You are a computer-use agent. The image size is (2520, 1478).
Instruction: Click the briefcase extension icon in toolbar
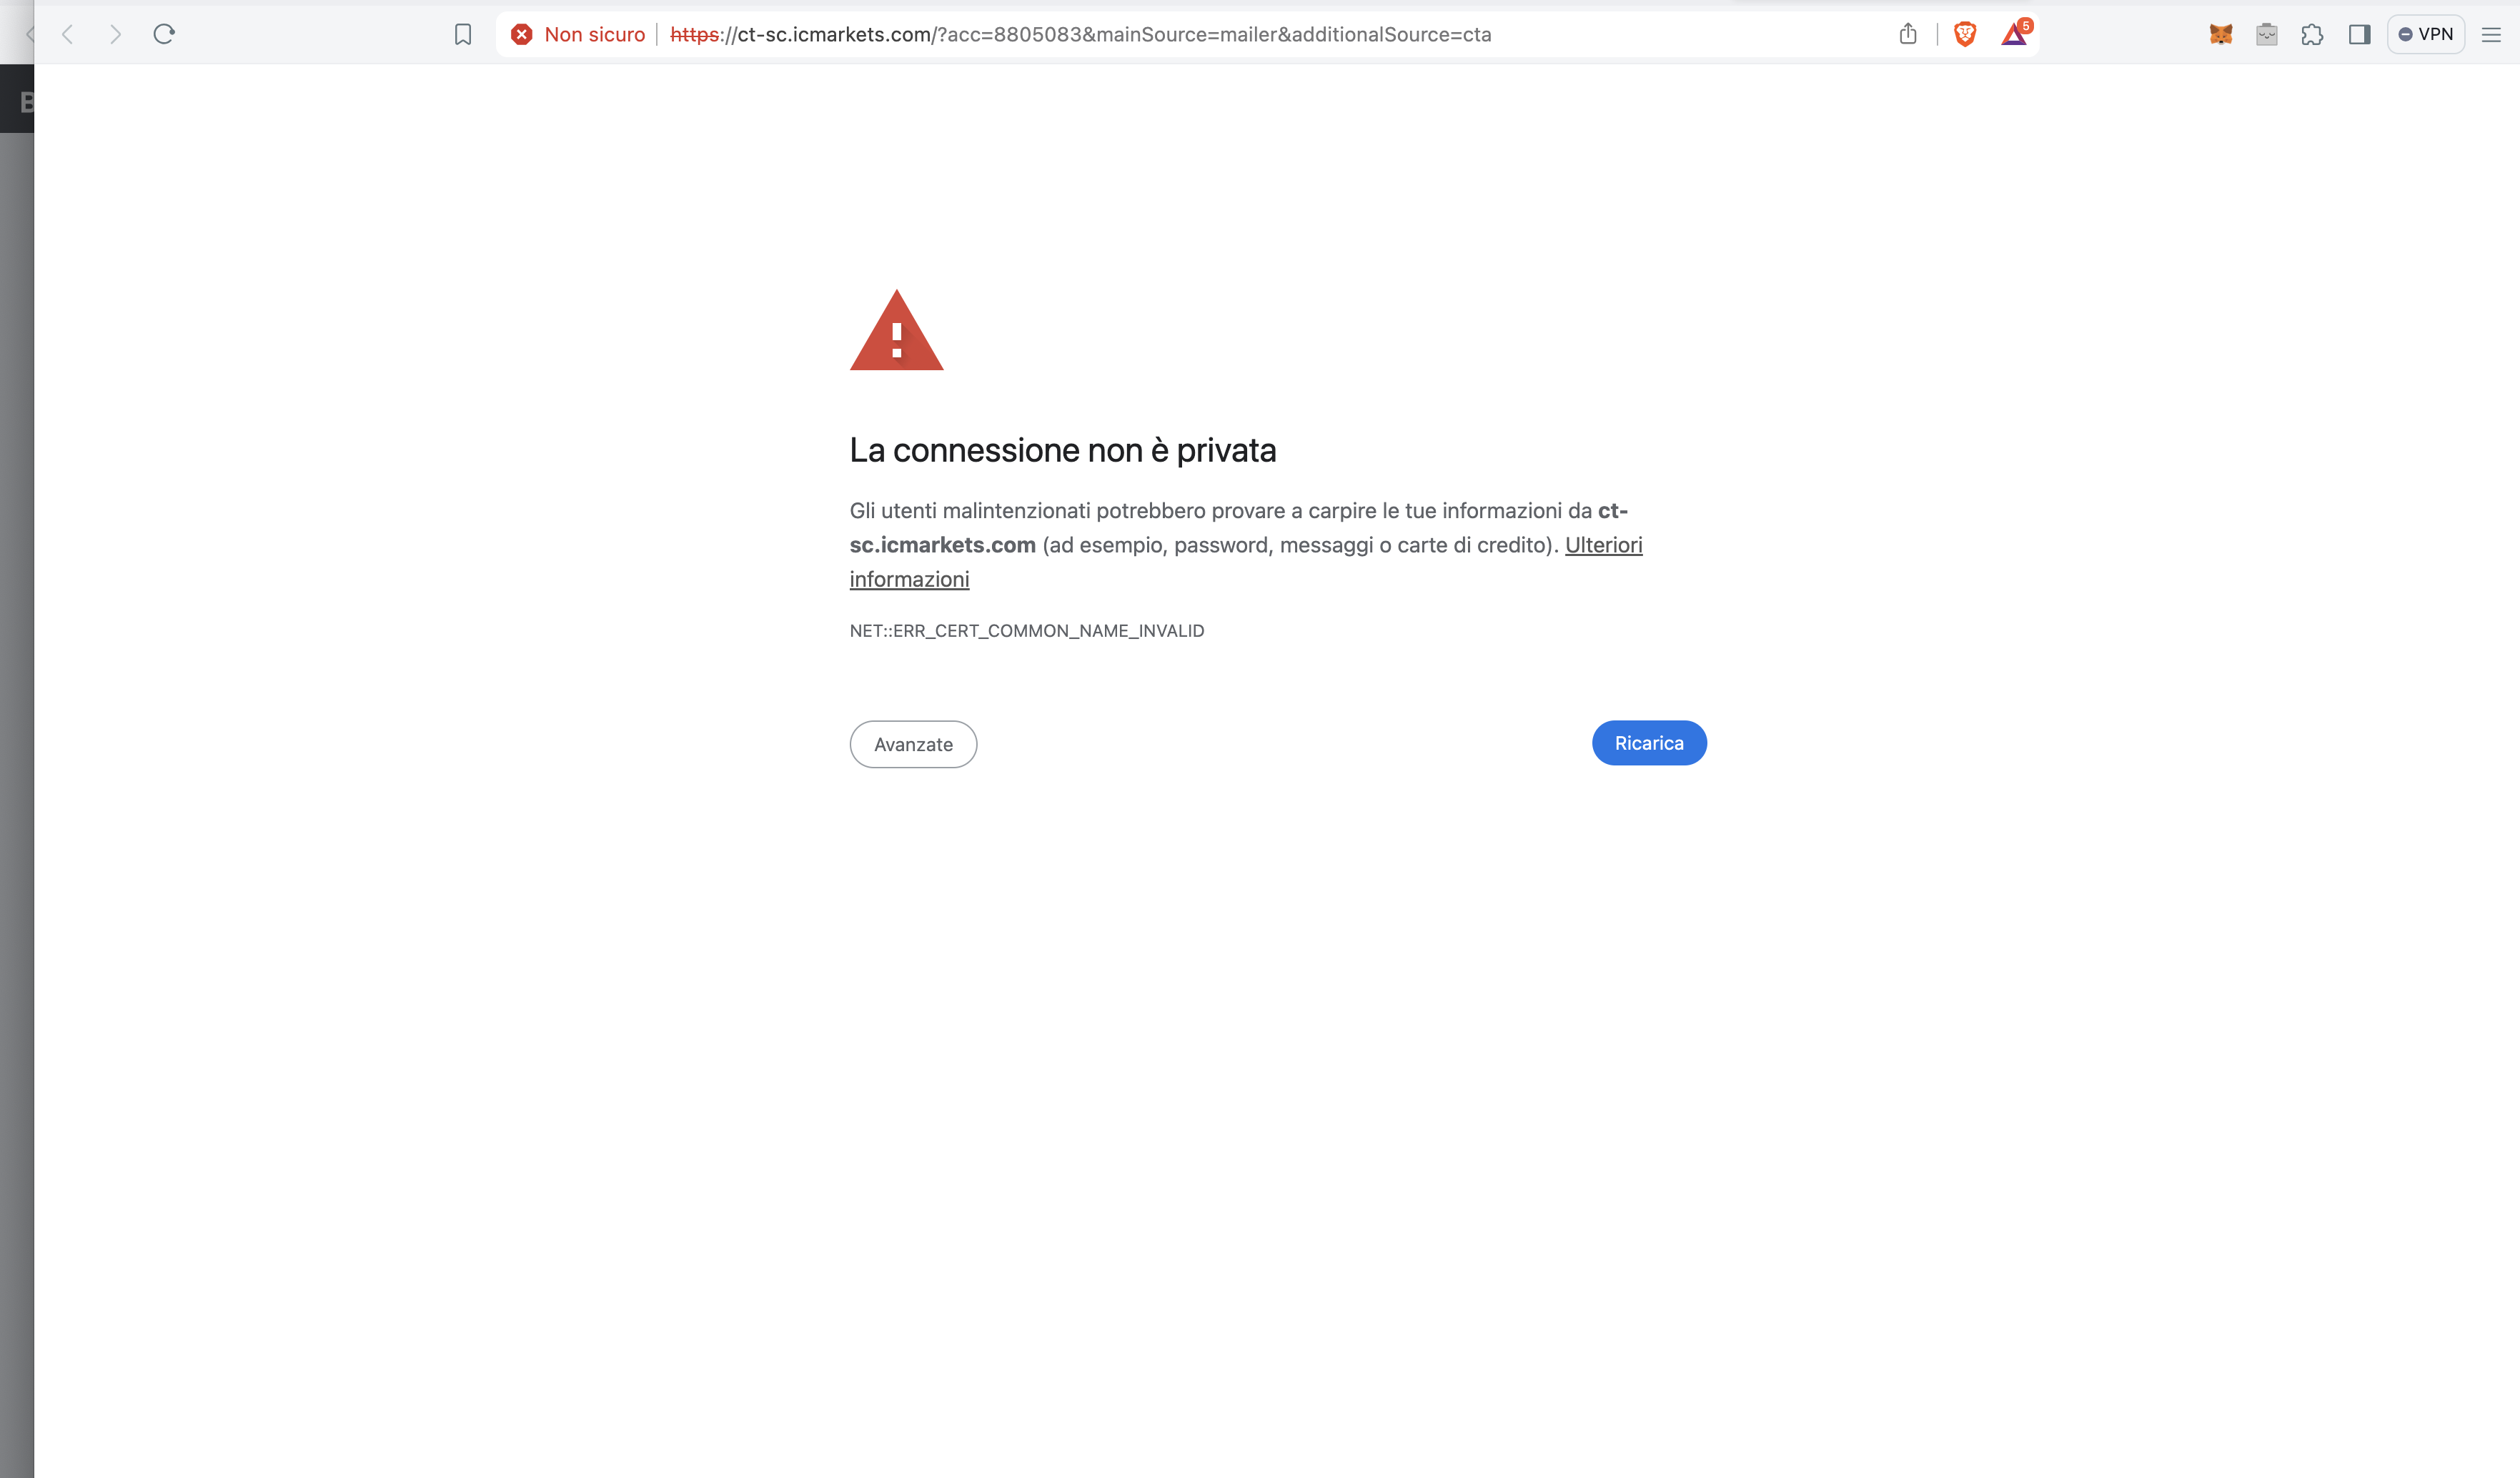click(2267, 34)
